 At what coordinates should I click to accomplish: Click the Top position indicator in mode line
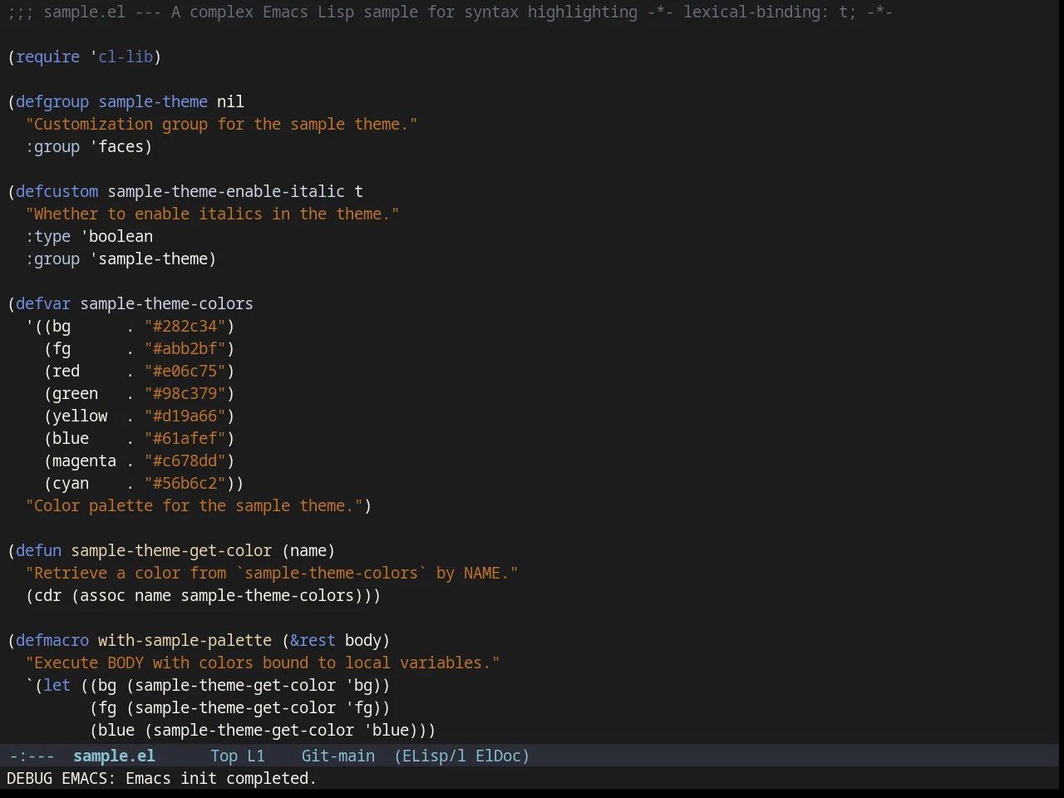coord(224,756)
